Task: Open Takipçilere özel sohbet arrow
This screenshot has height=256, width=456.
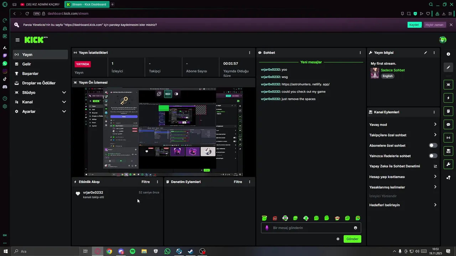Action: coord(435,135)
